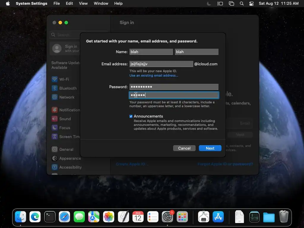Open Reminders from the Dock
The image size is (304, 228).
pos(153,216)
